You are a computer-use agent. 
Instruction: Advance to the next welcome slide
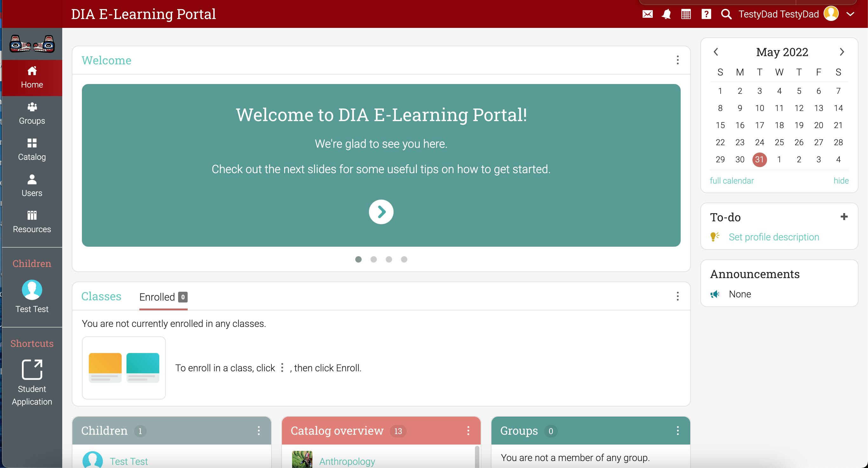381,211
